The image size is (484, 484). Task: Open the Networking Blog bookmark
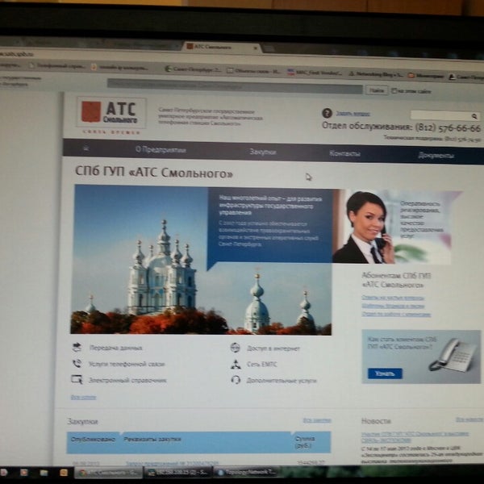click(x=375, y=74)
